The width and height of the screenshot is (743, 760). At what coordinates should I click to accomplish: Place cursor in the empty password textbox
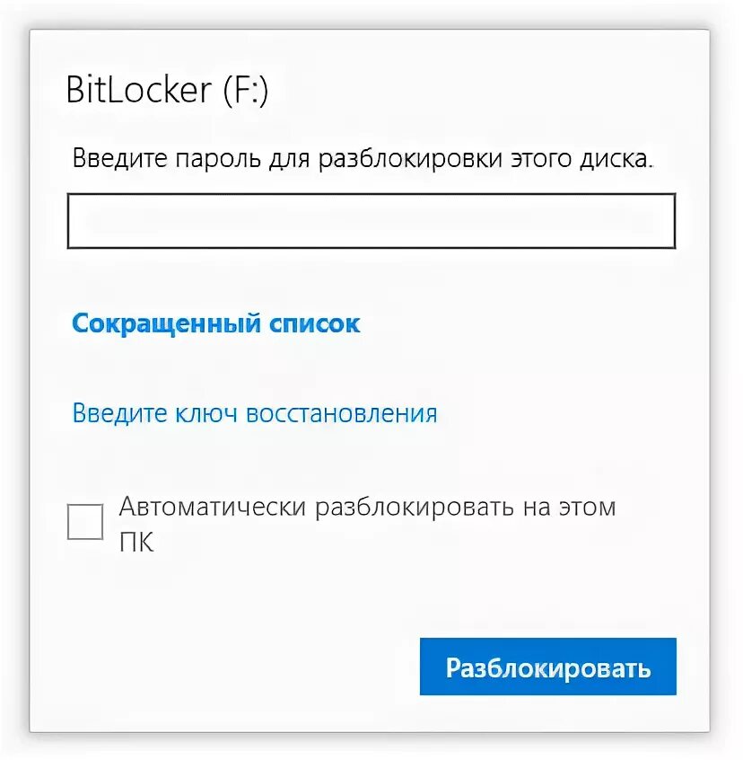point(371,220)
